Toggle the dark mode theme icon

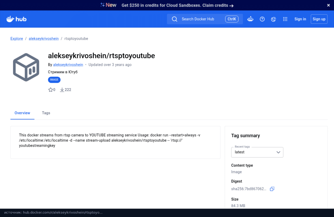point(274,19)
